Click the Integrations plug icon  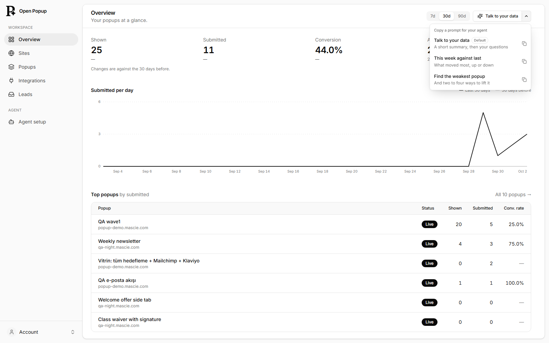tap(11, 81)
